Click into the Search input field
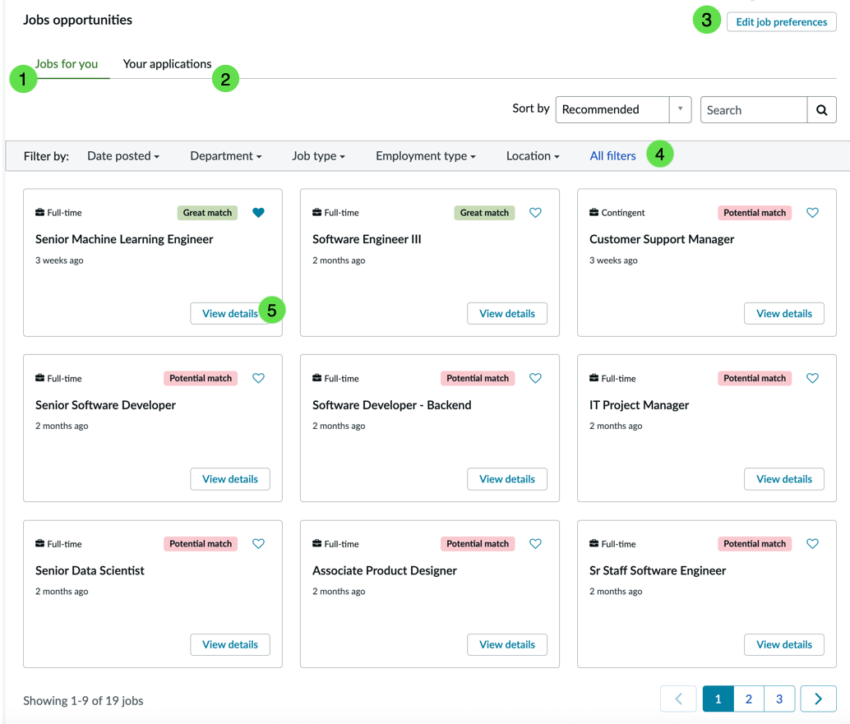 tap(754, 110)
